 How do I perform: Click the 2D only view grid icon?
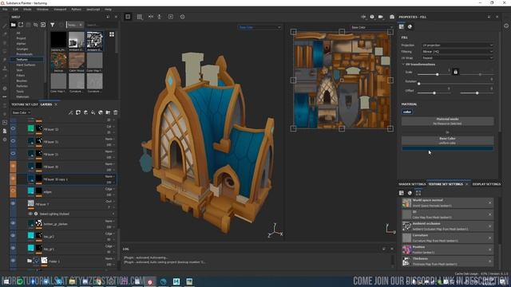(x=140, y=17)
